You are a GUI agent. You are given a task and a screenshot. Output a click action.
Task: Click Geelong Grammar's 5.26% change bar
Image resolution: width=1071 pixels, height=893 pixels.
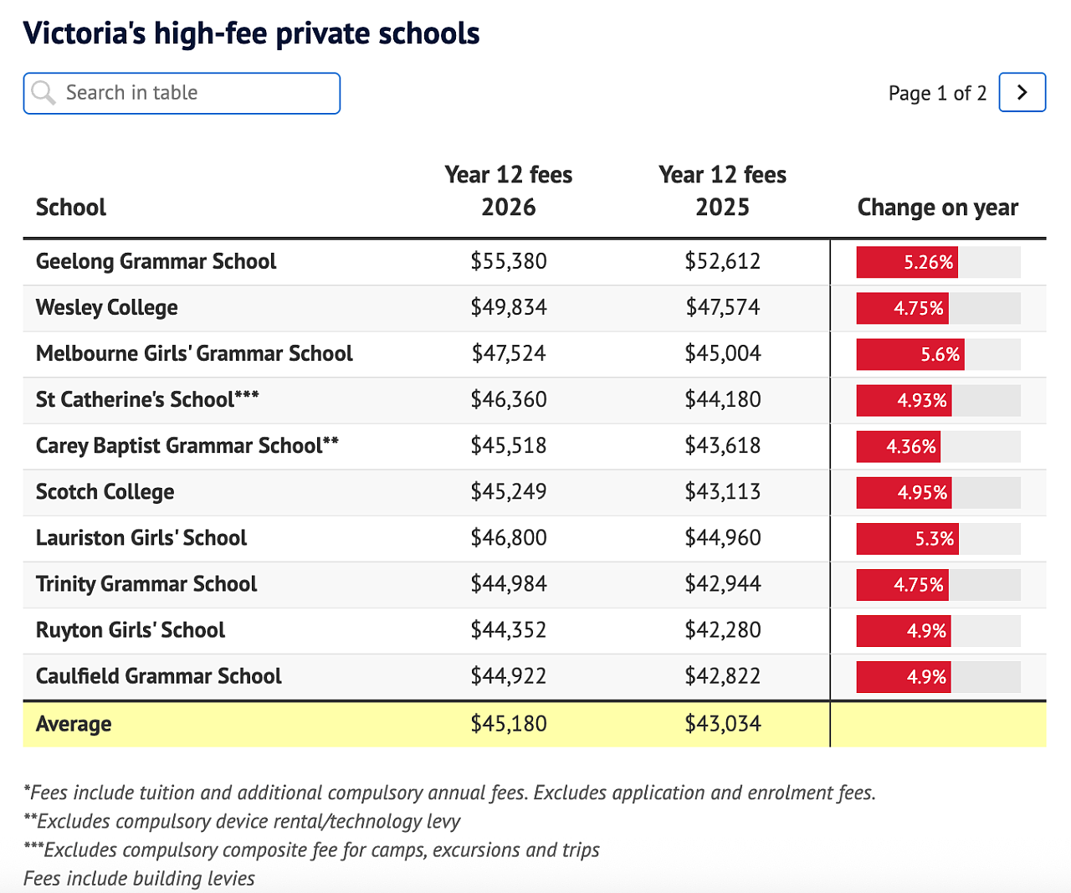pos(907,262)
